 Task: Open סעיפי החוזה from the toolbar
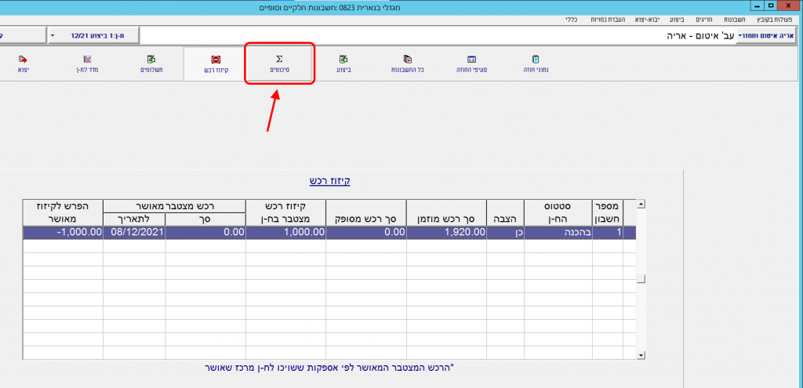pyautogui.click(x=471, y=63)
